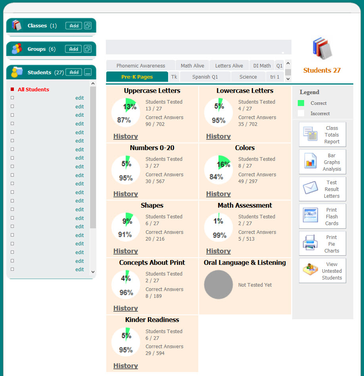Expand the Groups panel window icon

click(x=88, y=49)
